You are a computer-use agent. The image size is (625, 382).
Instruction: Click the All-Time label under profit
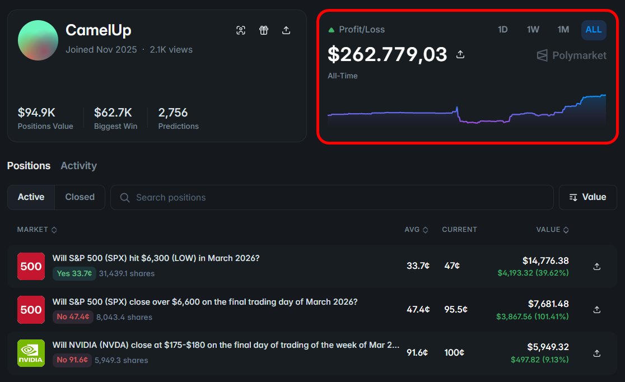[342, 76]
